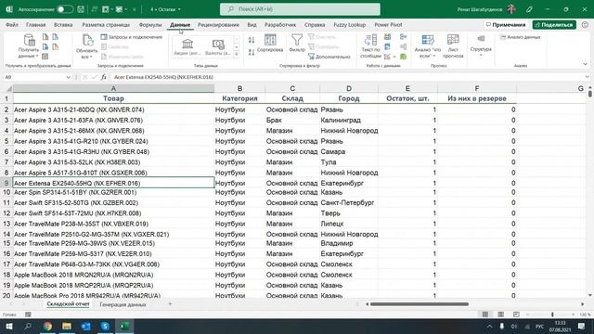Click the horizontal scrollbar thumb

pos(419,304)
